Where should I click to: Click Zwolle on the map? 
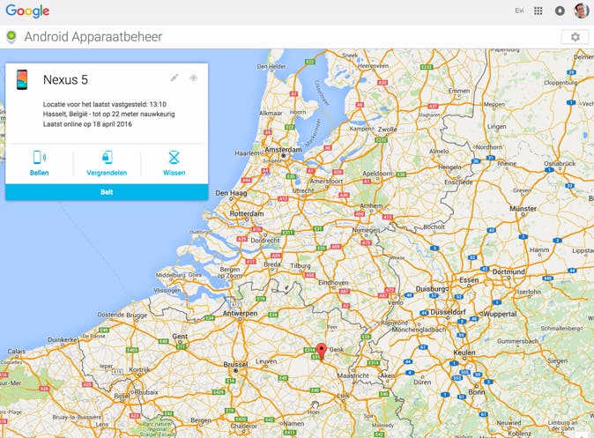pyautogui.click(x=388, y=130)
